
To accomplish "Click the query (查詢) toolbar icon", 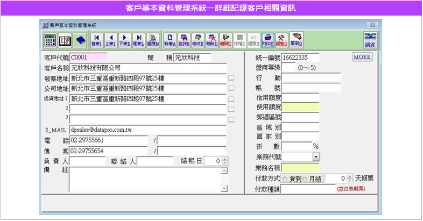I will coord(184,40).
